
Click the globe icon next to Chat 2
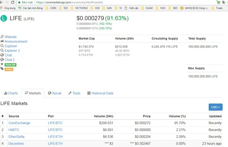pyautogui.click(x=2, y=60)
